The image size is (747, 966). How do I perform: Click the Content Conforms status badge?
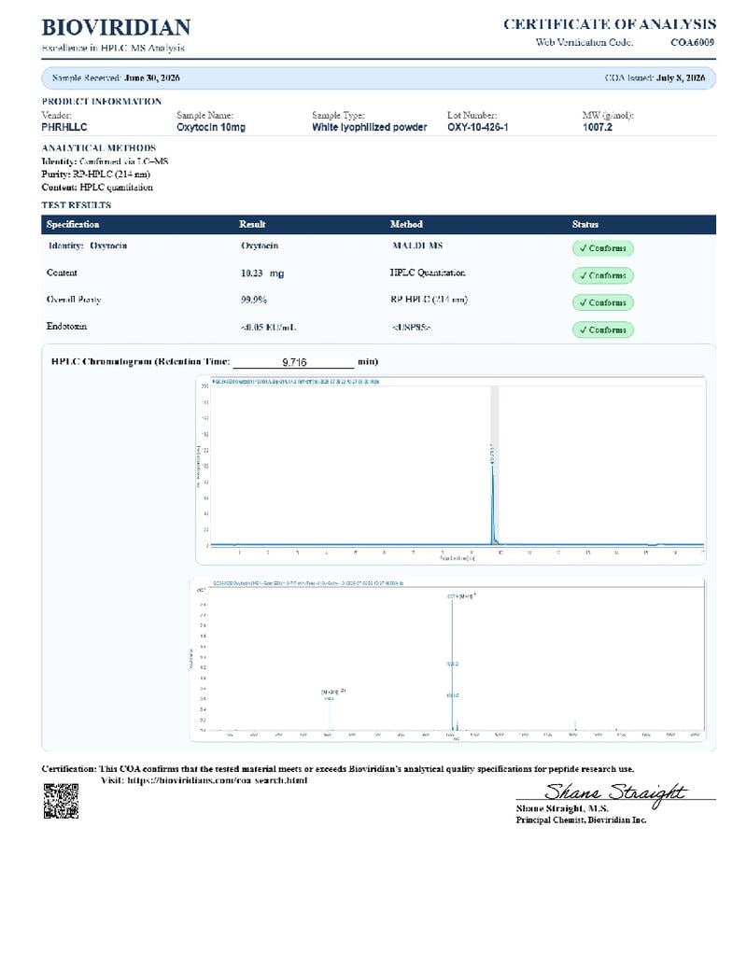603,275
